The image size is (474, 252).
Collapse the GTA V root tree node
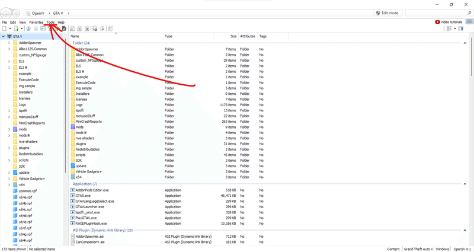click(3, 36)
